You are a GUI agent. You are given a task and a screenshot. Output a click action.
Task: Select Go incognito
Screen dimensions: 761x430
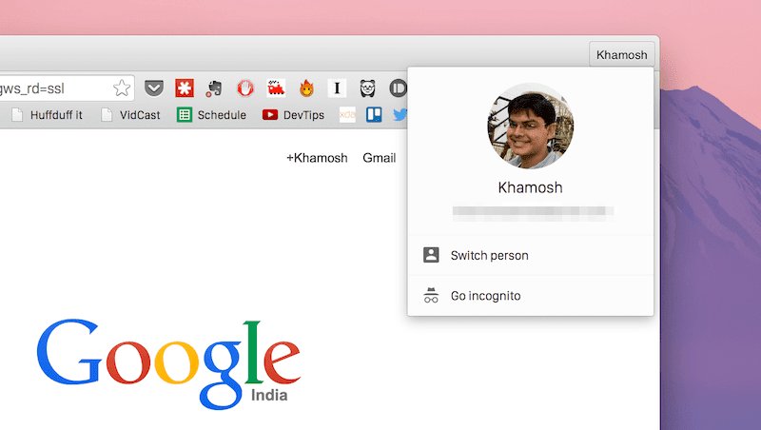pos(531,296)
